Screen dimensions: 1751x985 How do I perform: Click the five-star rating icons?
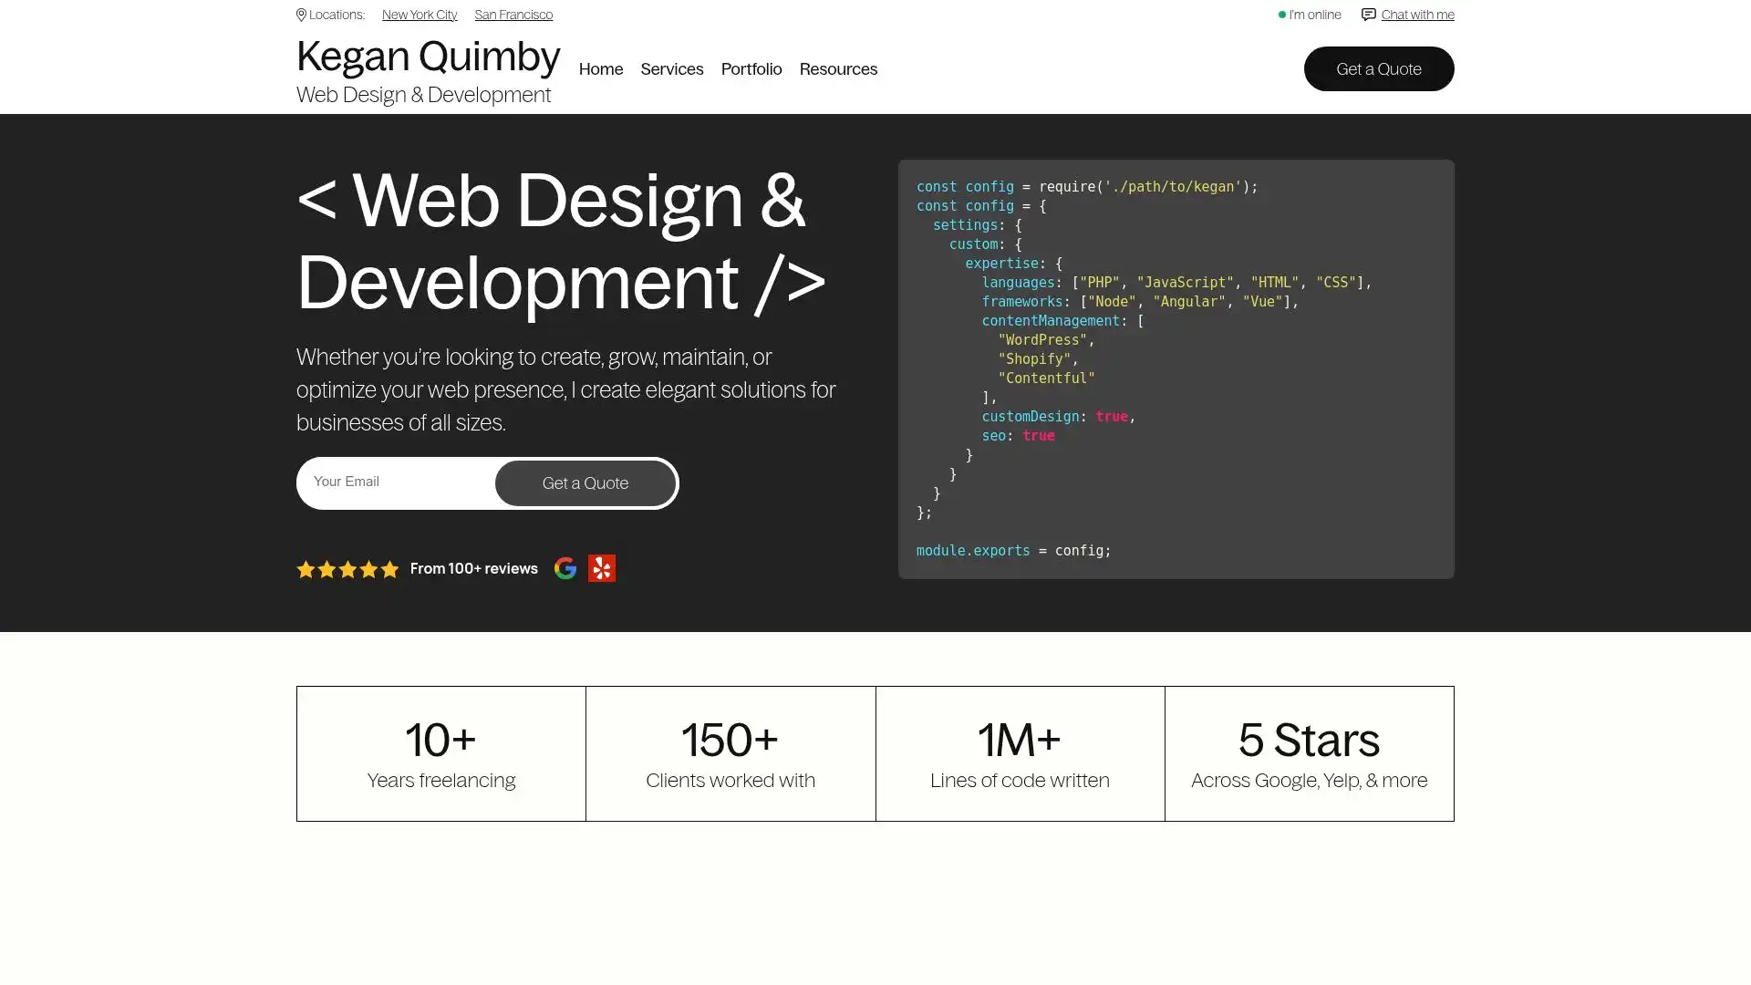tap(347, 569)
